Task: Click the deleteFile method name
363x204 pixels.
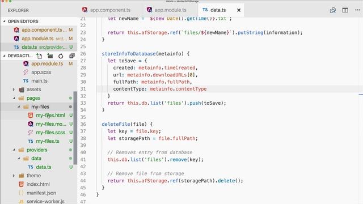Action: click(116, 124)
